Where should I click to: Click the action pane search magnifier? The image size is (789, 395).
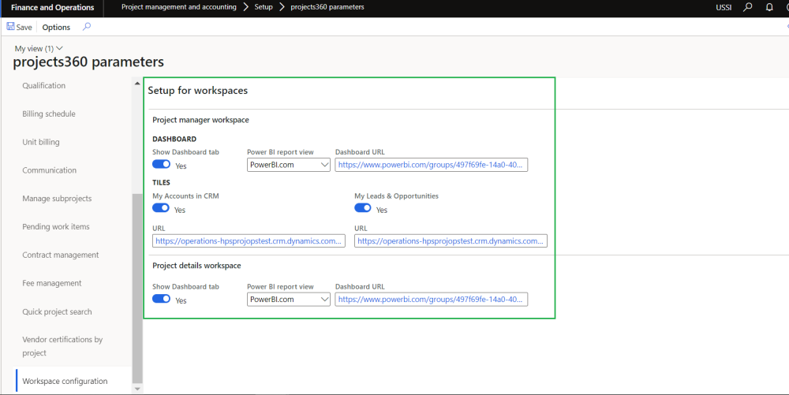click(x=87, y=27)
